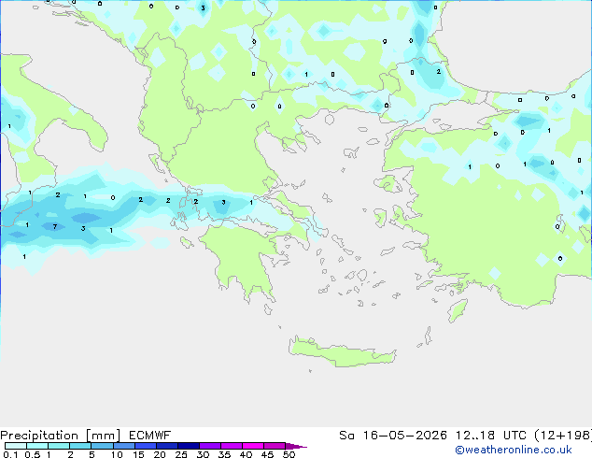Click the legend label 35
The width and height of the screenshot is (592, 458).
point(224,454)
